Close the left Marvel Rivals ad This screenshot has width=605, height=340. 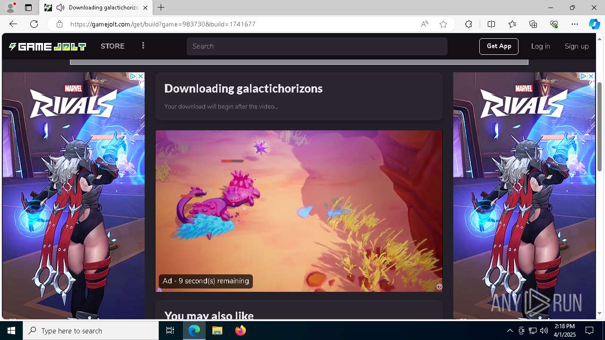pyautogui.click(x=140, y=76)
